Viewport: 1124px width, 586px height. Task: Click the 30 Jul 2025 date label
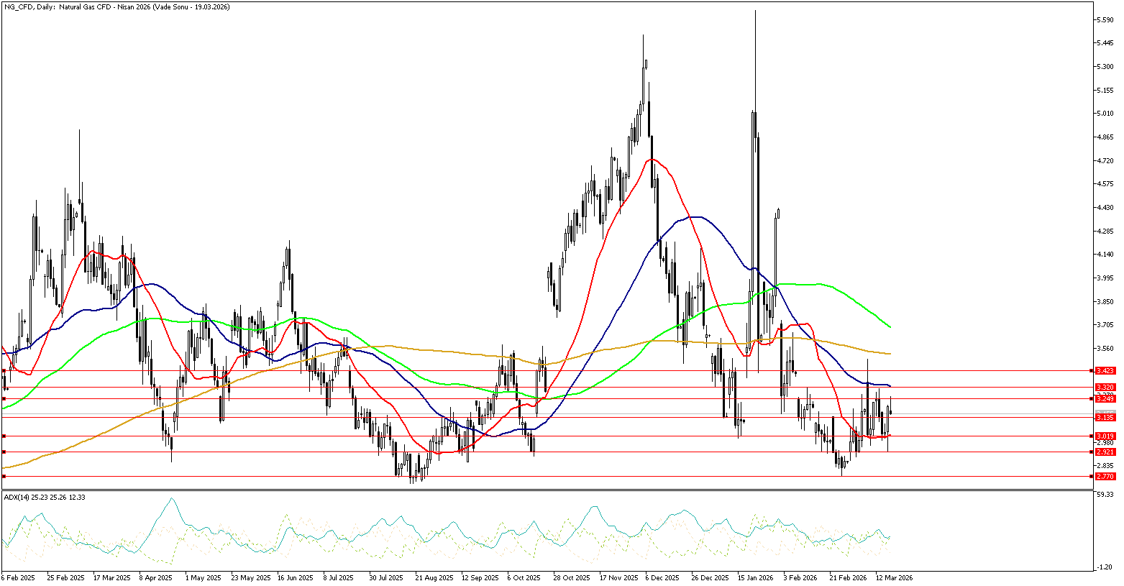pyautogui.click(x=386, y=577)
